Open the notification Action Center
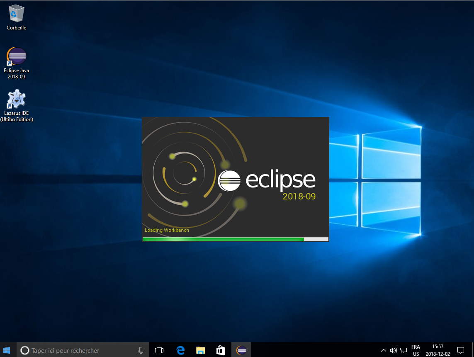The width and height of the screenshot is (474, 357). click(461, 350)
